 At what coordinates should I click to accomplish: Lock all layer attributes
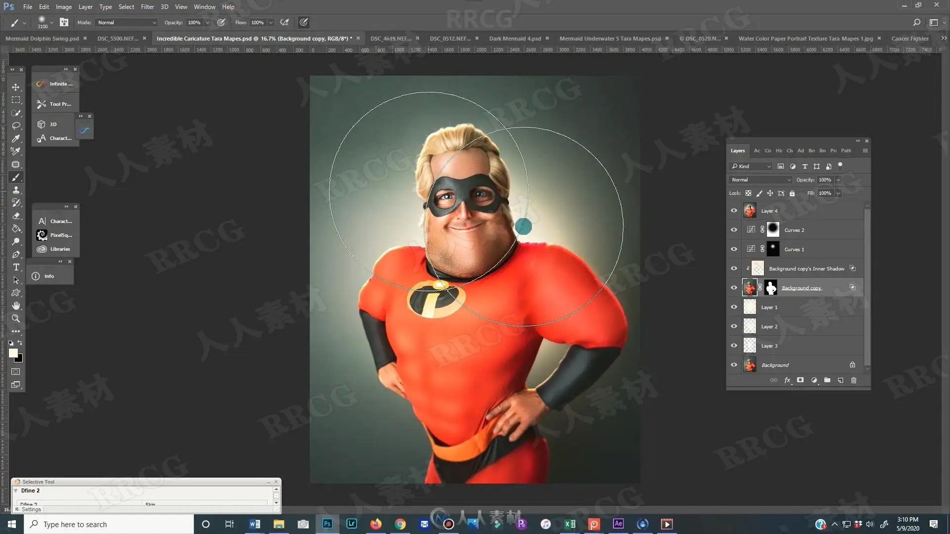(x=792, y=193)
